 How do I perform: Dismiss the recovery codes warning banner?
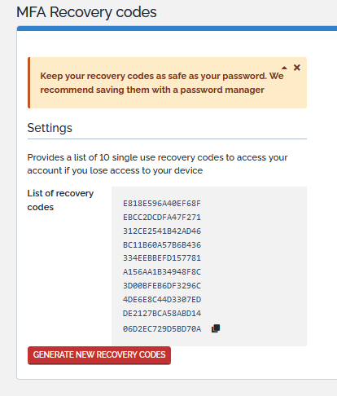point(297,68)
